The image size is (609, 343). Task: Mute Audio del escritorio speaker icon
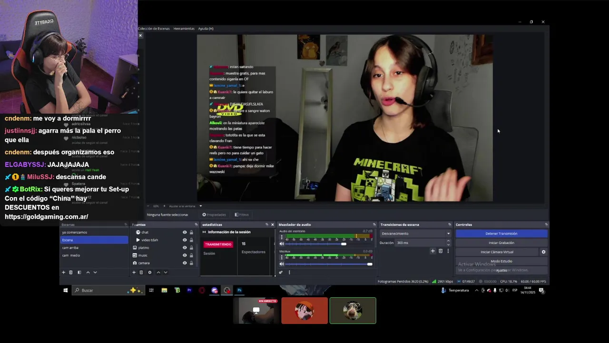pos(281,244)
